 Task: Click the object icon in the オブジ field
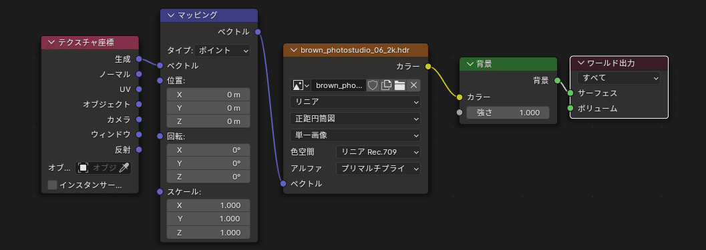83,168
